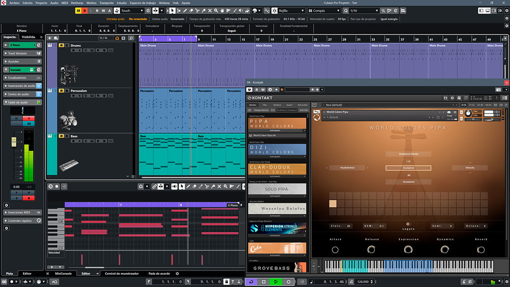Toggle the Inspector channel Solo button
510x287 pixels.
coord(29,118)
